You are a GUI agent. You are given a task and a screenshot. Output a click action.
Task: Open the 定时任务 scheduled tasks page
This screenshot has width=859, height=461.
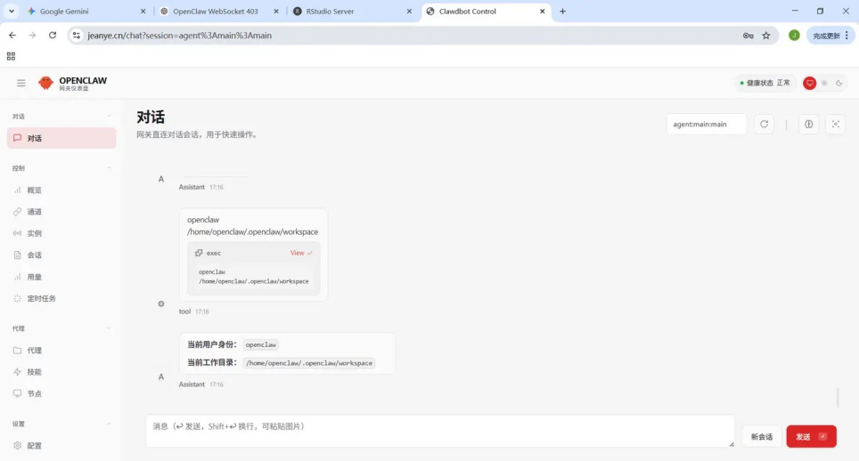coord(61,299)
